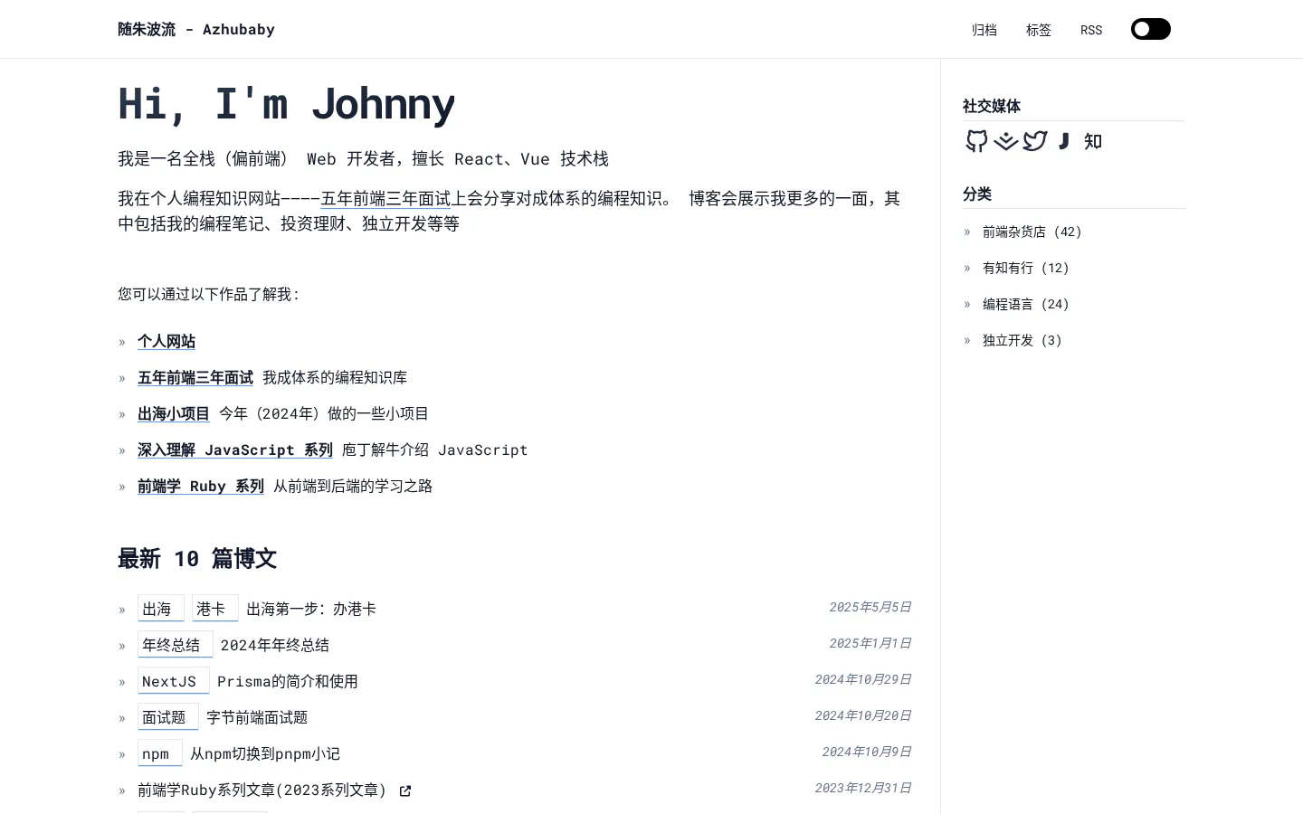1303x814 pixels.
Task: Click the 面试题 tag
Action: click(x=168, y=717)
